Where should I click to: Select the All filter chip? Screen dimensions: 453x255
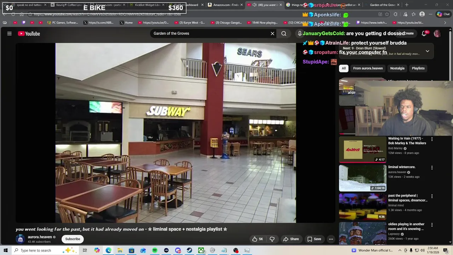(344, 68)
